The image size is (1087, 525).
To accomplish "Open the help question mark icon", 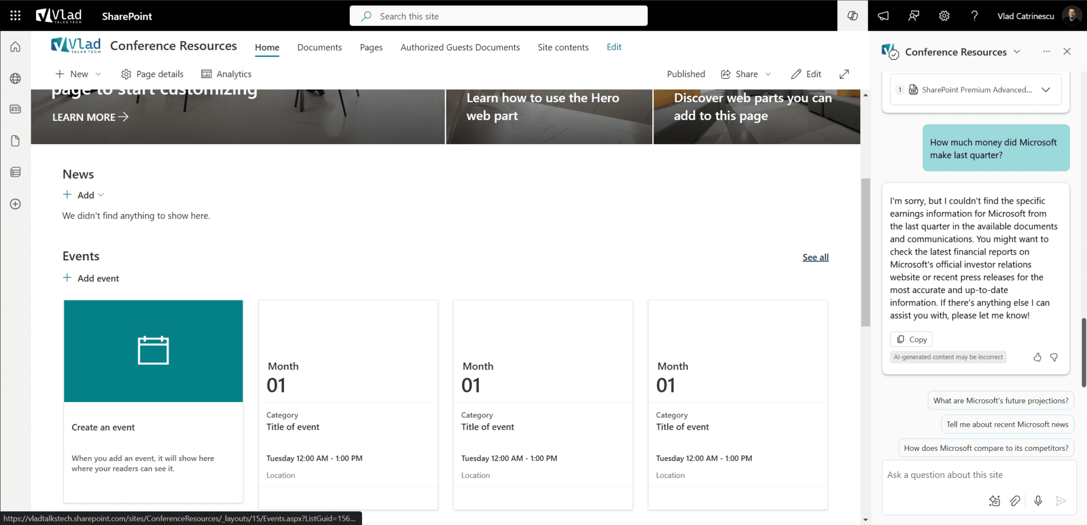I will (974, 15).
